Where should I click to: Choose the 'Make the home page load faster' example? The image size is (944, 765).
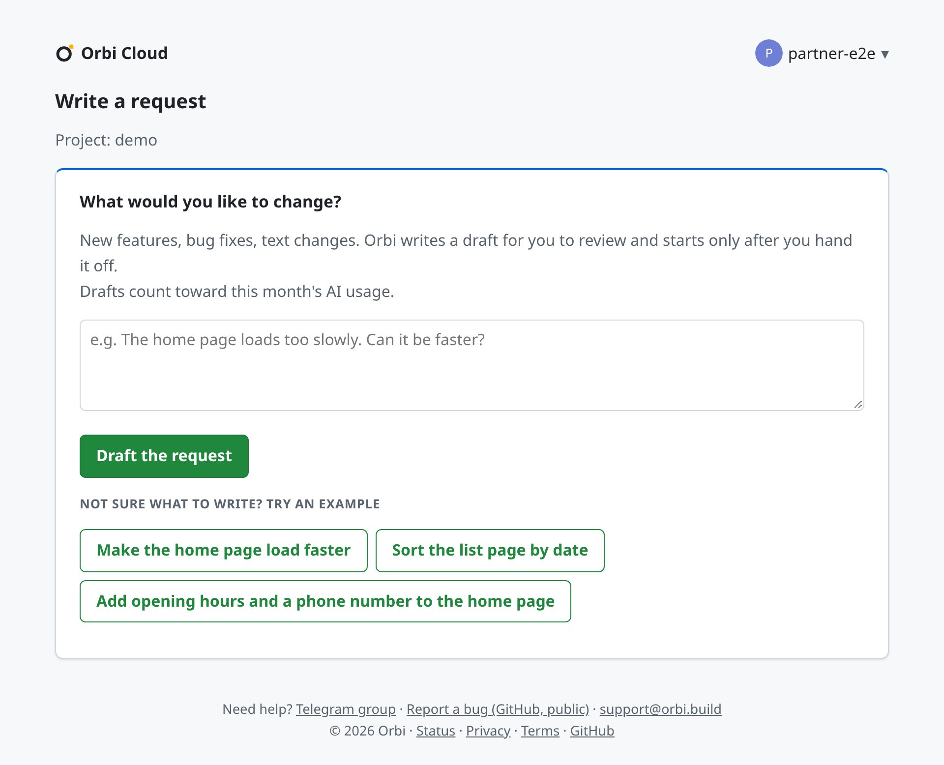coord(224,550)
